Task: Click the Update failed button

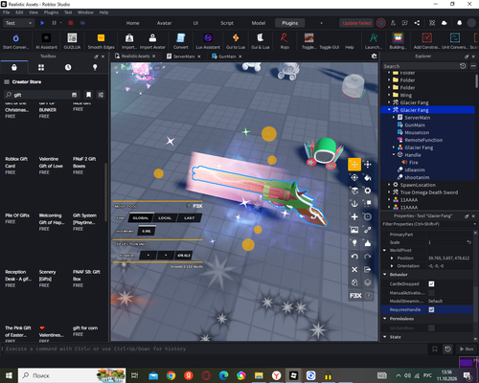Action: pos(356,23)
